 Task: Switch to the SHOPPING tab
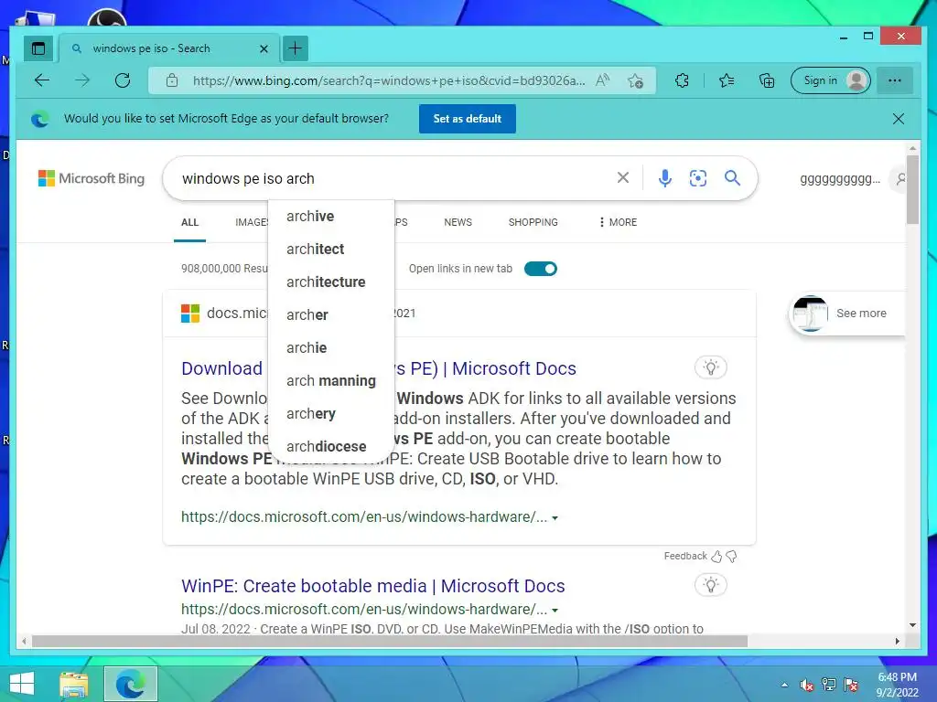click(x=533, y=222)
